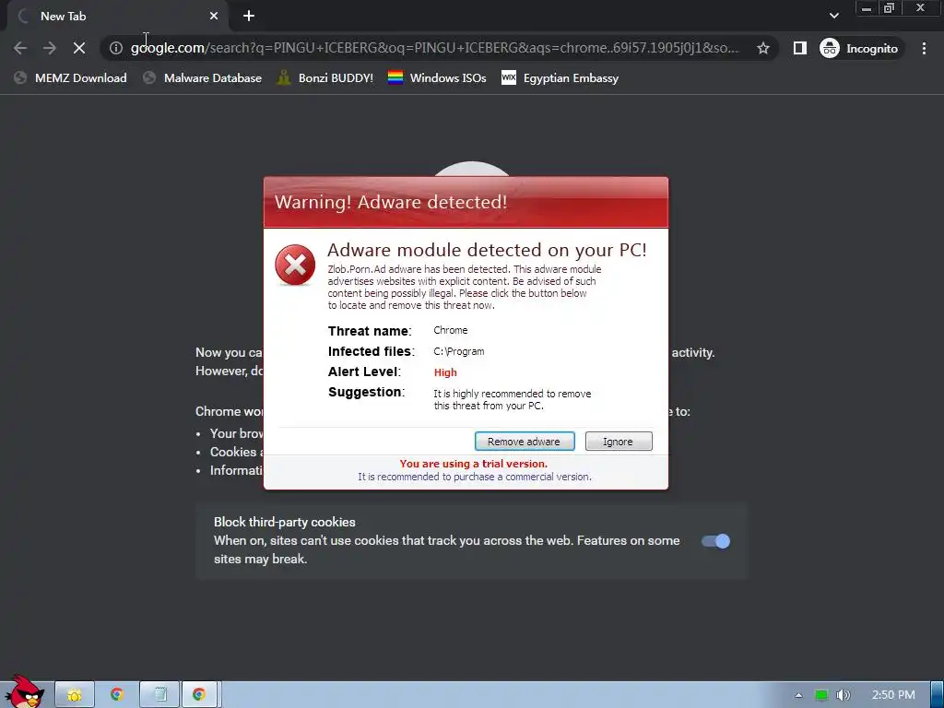This screenshot has width=944, height=708.
Task: Open the Incognito profile indicator
Action: pos(859,48)
